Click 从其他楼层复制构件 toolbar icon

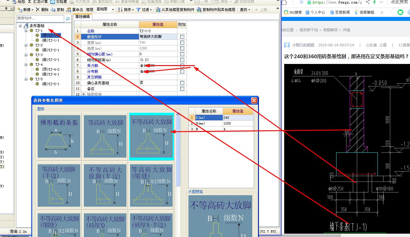point(158,10)
